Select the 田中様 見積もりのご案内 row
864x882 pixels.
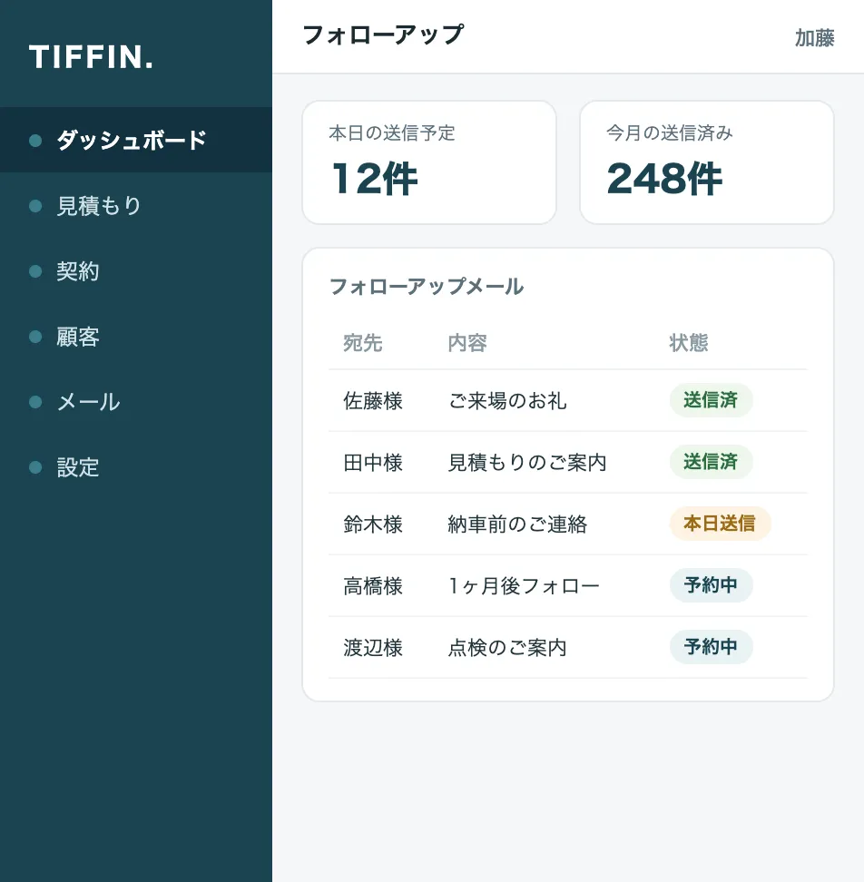click(x=567, y=463)
